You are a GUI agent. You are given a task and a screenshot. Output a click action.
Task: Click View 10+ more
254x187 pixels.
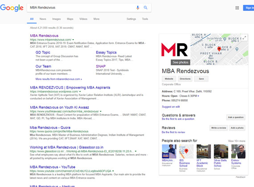coord(237,141)
